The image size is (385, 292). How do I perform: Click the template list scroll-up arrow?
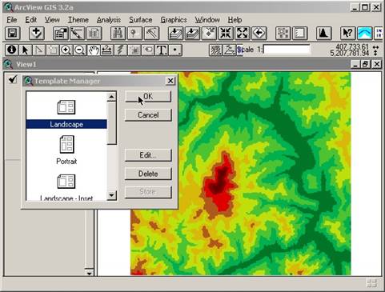pyautogui.click(x=111, y=96)
